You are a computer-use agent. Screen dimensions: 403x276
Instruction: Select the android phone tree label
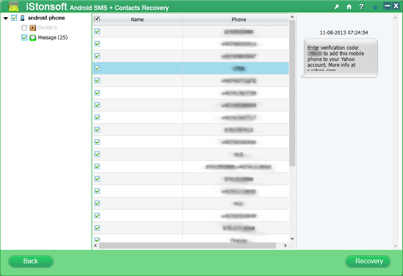[x=46, y=18]
